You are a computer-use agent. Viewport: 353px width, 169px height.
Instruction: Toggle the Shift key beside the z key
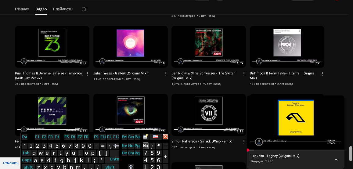click(x=28, y=167)
